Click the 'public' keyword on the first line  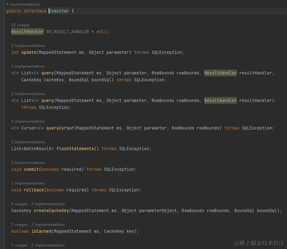click(x=14, y=11)
